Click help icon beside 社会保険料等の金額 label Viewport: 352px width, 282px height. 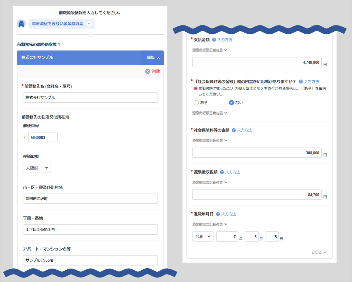tap(233, 131)
